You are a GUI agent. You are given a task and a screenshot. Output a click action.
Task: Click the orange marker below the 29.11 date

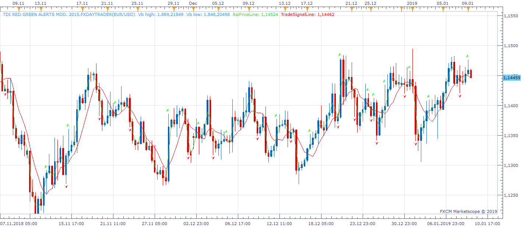[173, 9]
